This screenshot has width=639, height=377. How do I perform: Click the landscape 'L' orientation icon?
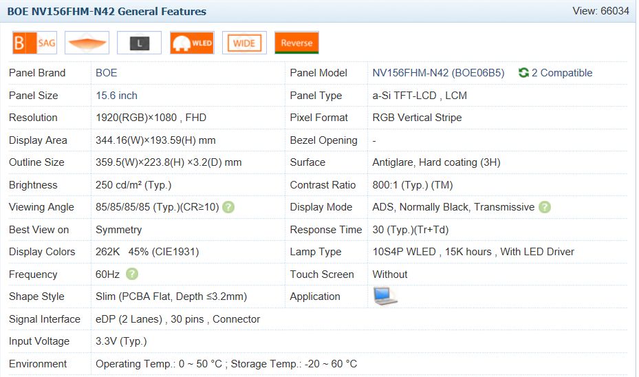(x=140, y=43)
